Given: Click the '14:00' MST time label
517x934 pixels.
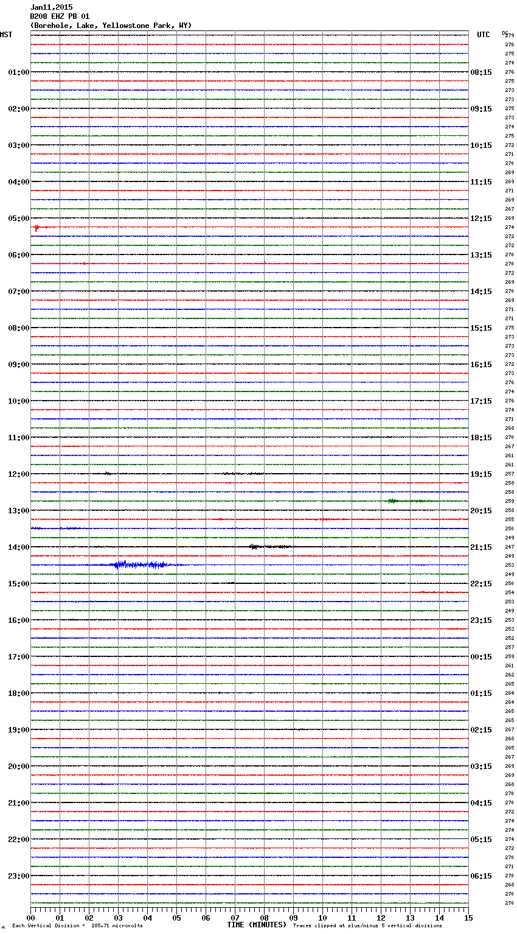Looking at the screenshot, I should (18, 547).
